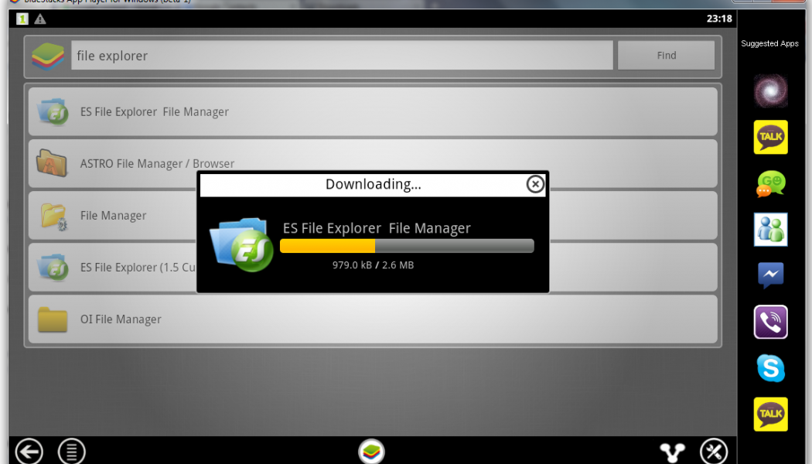Close the Downloading dialog
812x464 pixels.
(x=534, y=184)
